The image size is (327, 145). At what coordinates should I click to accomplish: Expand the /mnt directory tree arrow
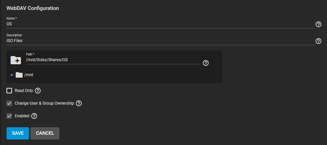(12, 75)
